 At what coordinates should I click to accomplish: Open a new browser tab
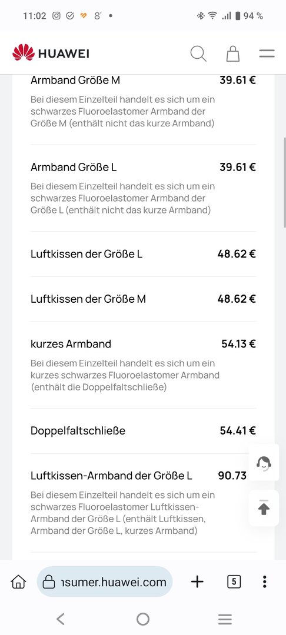(197, 582)
